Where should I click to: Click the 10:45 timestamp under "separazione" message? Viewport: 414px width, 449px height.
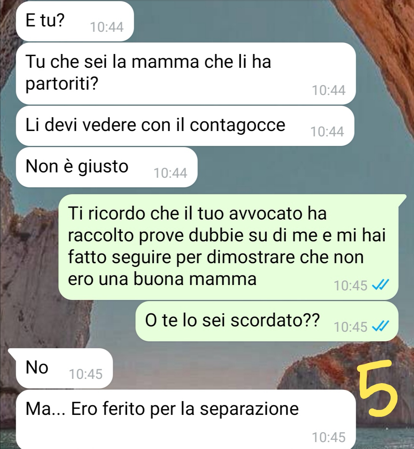329,437
